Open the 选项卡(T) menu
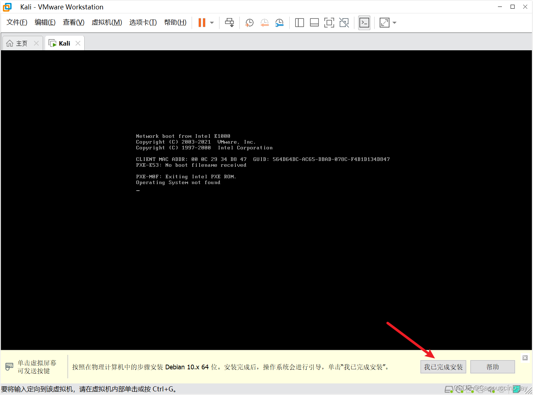The height and width of the screenshot is (395, 533). pos(143,22)
